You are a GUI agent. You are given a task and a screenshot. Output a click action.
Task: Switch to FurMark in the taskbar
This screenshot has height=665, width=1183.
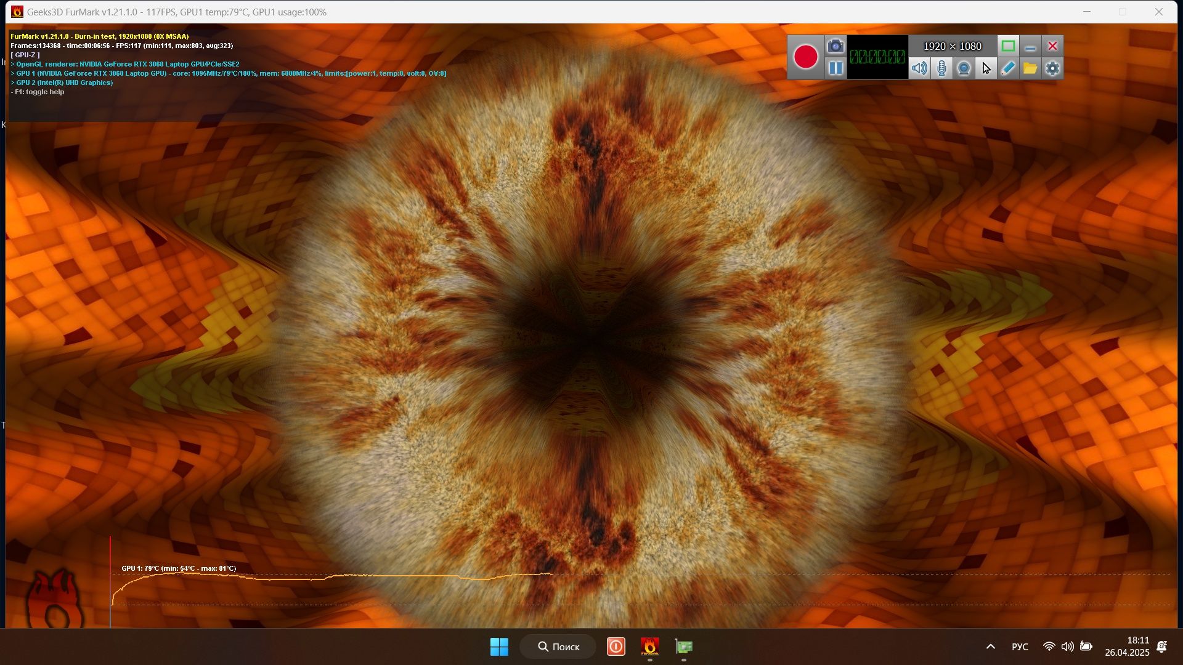pyautogui.click(x=650, y=647)
